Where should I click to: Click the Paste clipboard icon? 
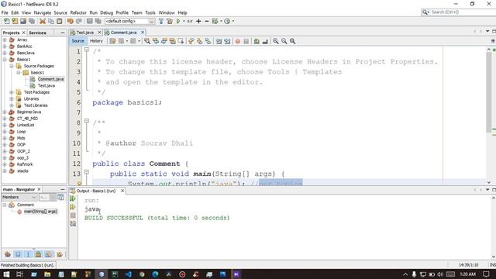click(59, 21)
